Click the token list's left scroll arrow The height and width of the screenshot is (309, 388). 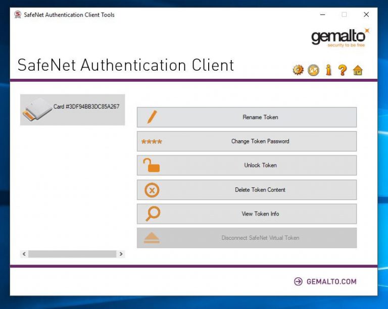(x=24, y=254)
